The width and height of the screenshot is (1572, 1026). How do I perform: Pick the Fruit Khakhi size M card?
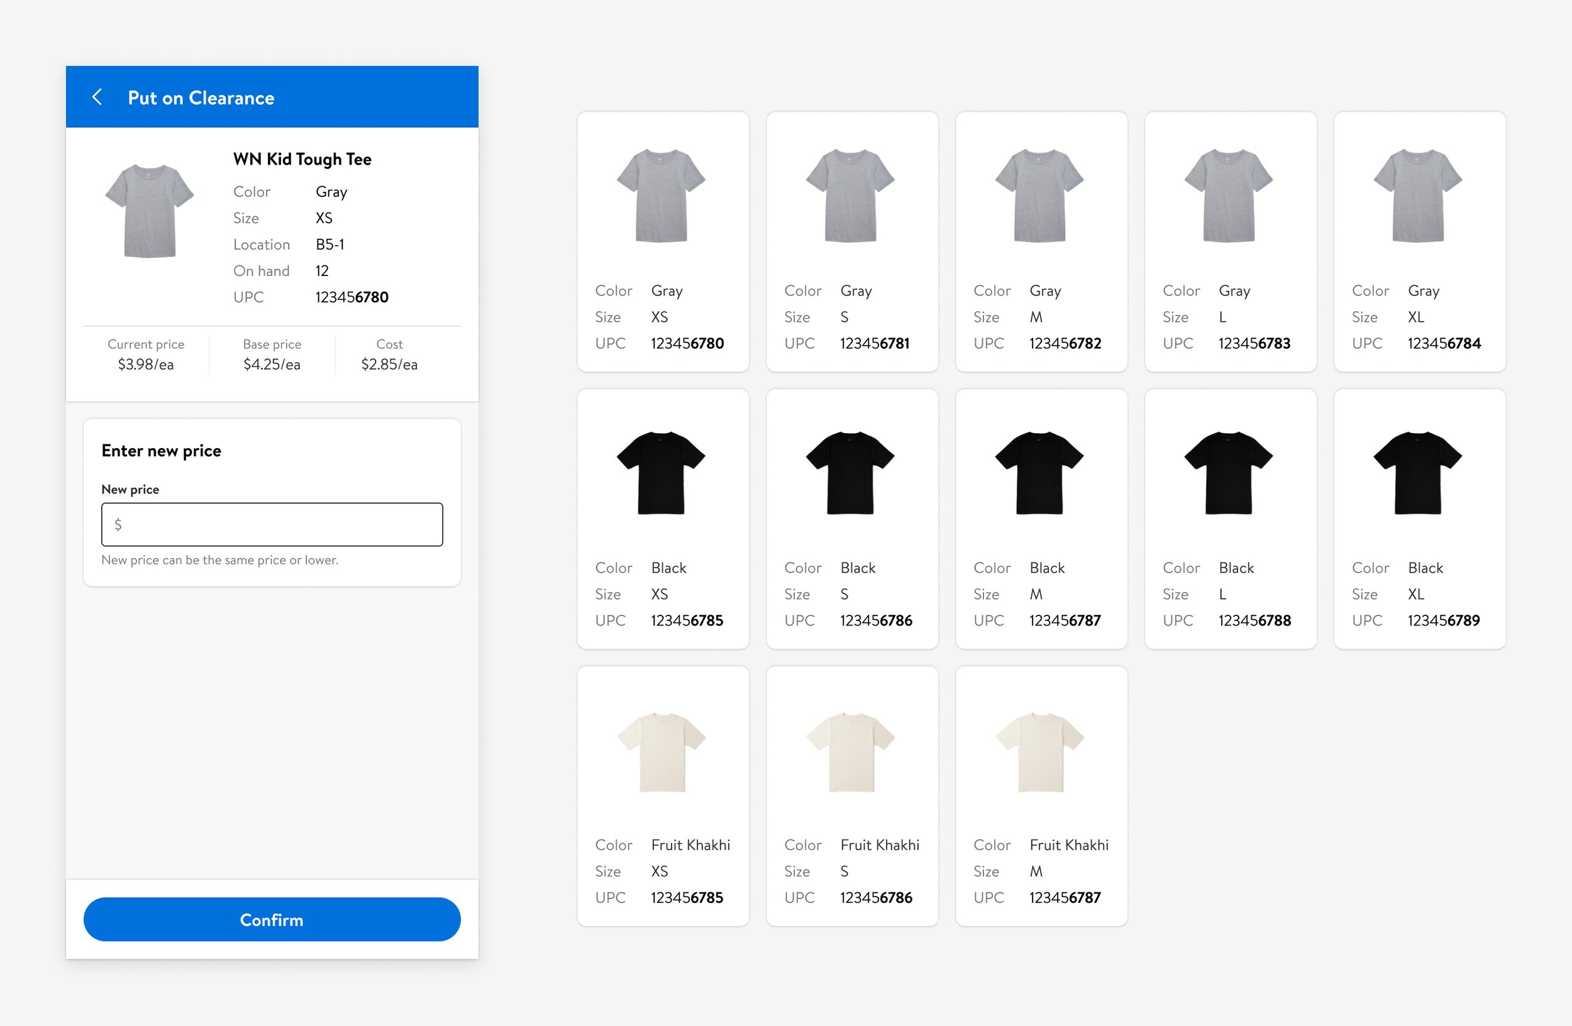pos(1041,797)
